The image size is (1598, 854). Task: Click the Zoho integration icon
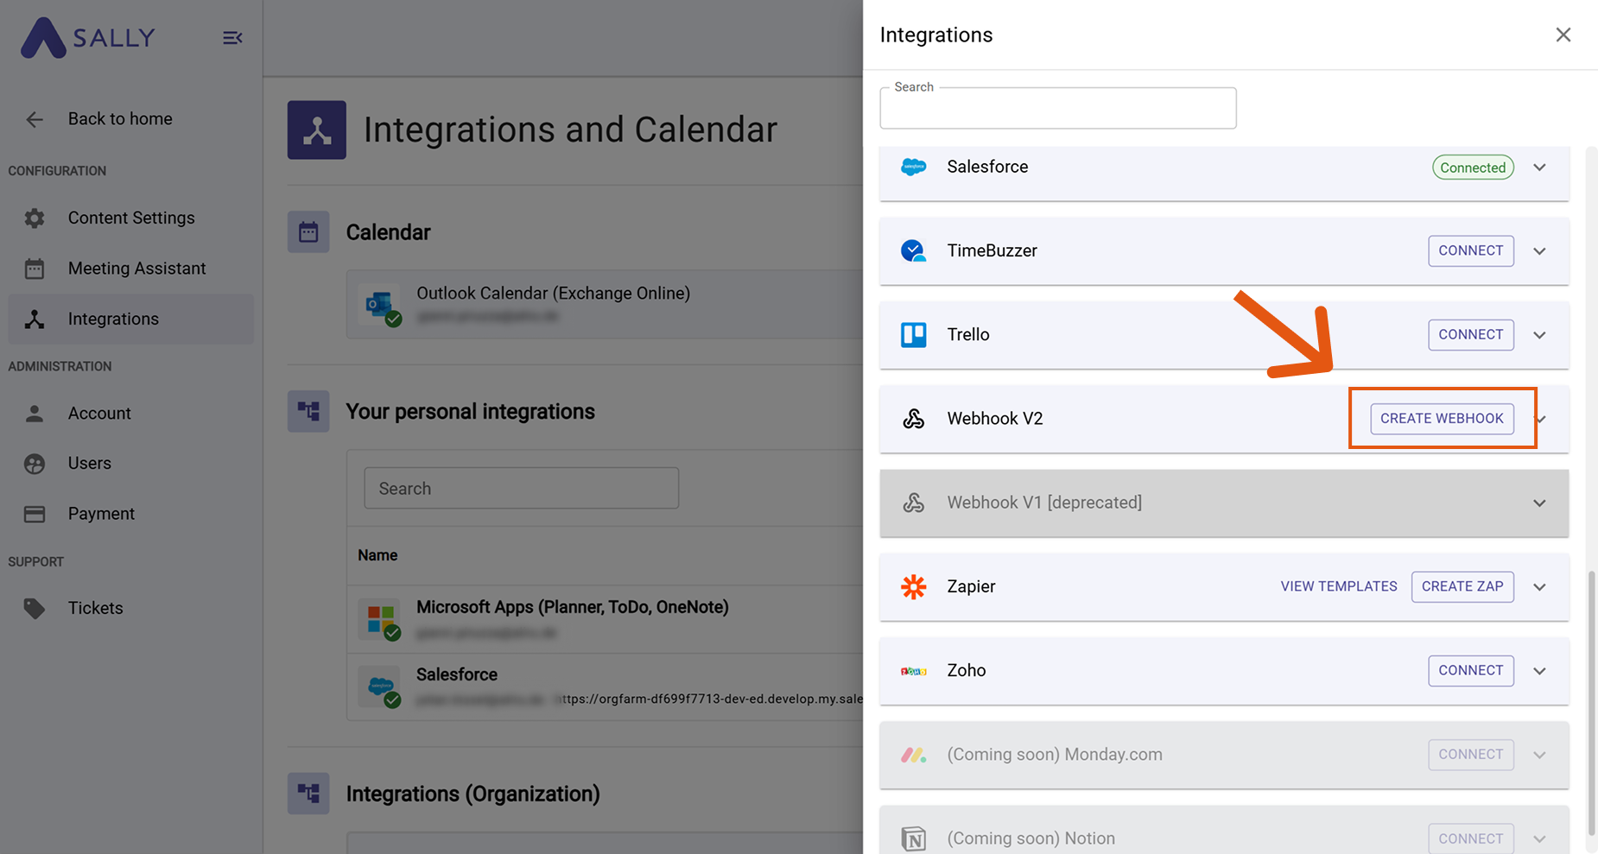tap(913, 670)
